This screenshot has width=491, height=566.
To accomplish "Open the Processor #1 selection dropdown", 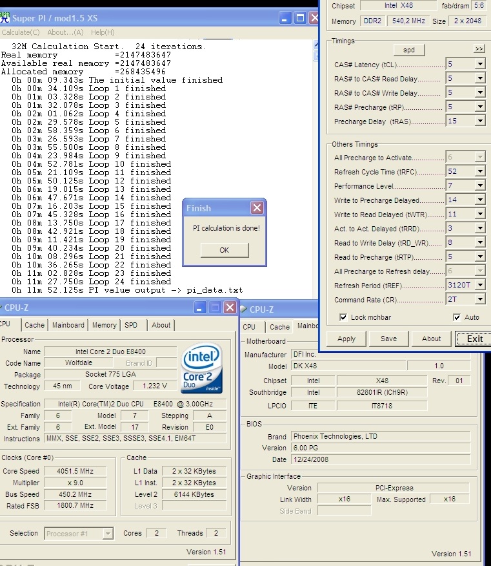I will coord(108,534).
